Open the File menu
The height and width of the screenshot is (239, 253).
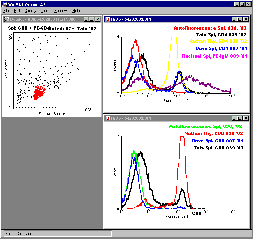(x=6, y=11)
